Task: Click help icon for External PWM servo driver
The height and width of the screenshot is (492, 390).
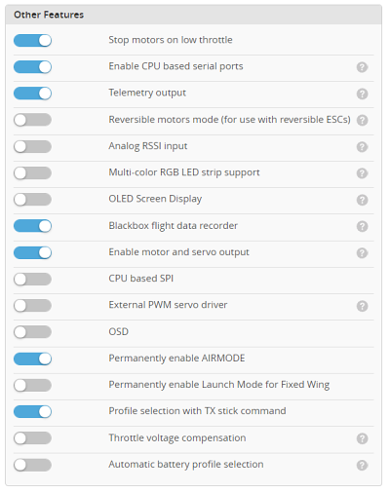Action: tap(362, 306)
